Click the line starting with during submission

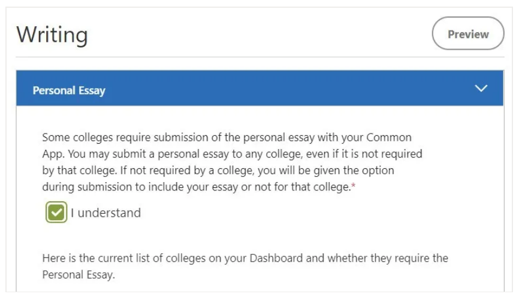(x=198, y=187)
